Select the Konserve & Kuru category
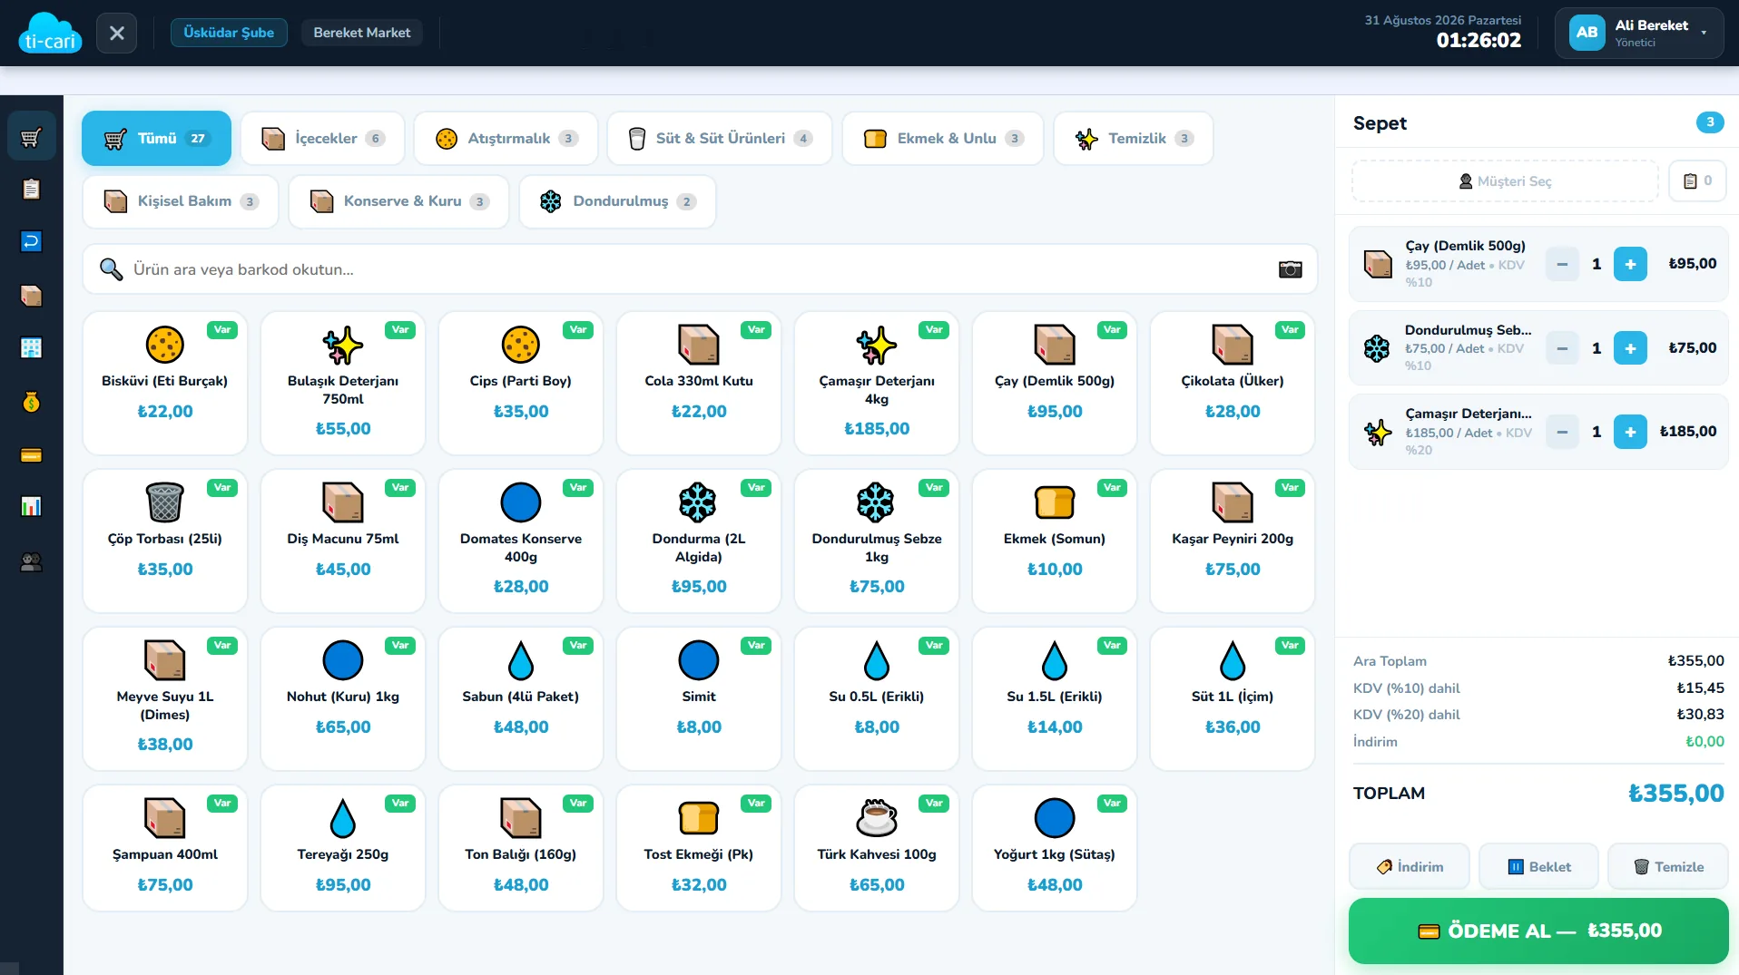Image resolution: width=1739 pixels, height=975 pixels. (x=398, y=201)
